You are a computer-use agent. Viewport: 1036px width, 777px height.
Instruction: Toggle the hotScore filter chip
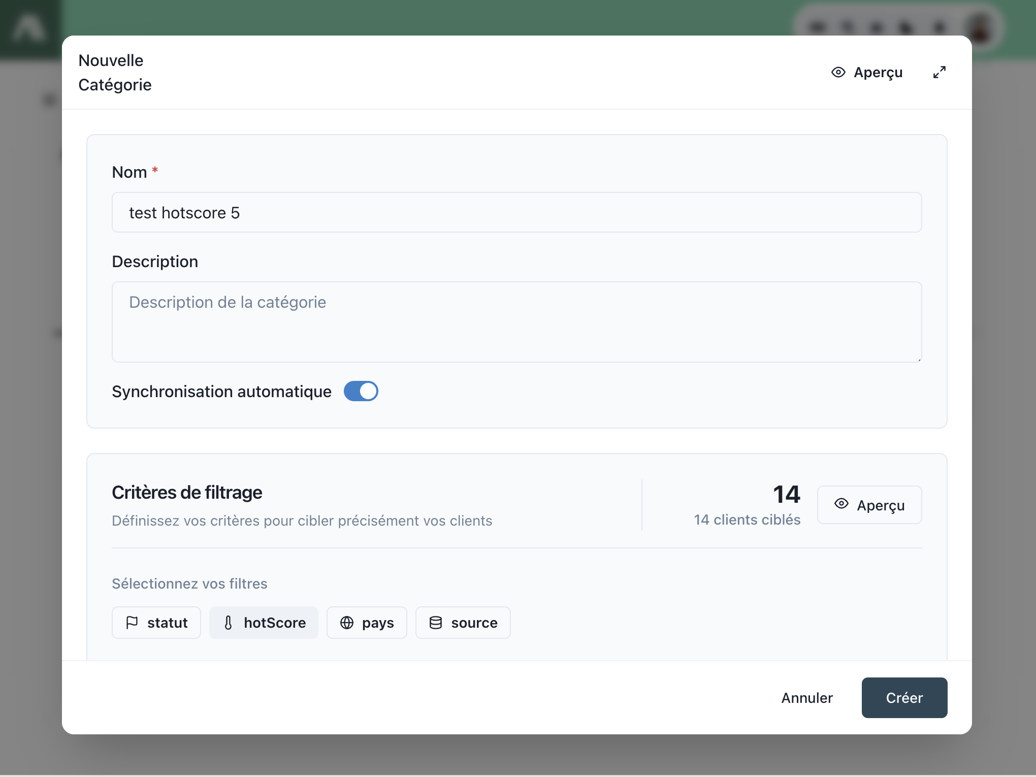(264, 622)
